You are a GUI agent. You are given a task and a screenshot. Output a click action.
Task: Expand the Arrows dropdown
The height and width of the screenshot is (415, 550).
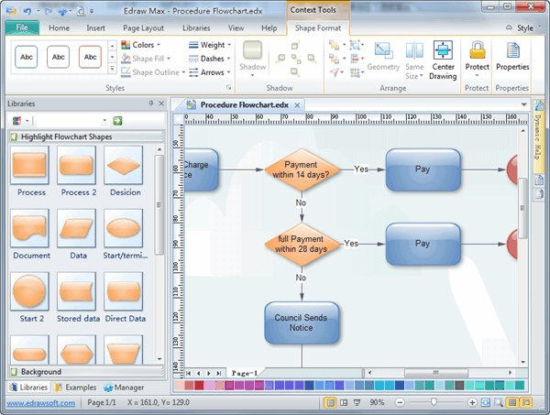point(211,72)
